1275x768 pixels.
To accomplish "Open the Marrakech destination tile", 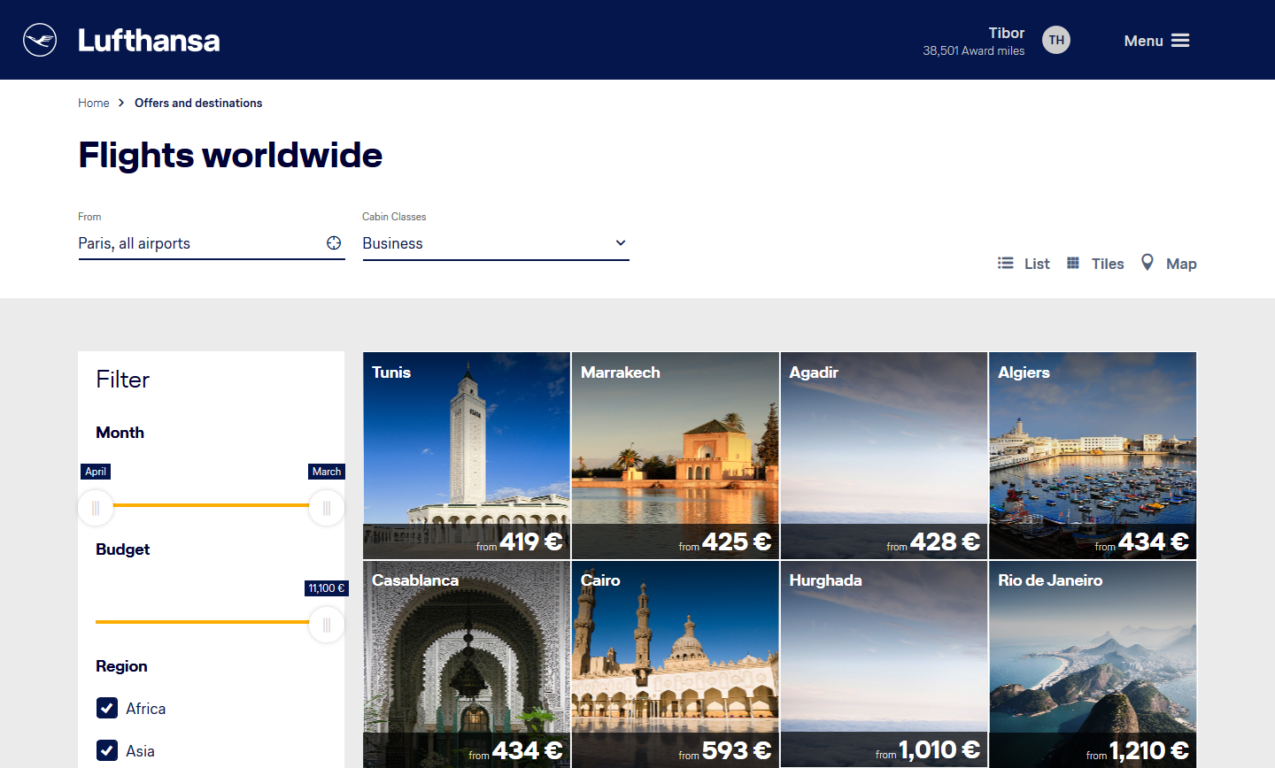I will tap(676, 456).
